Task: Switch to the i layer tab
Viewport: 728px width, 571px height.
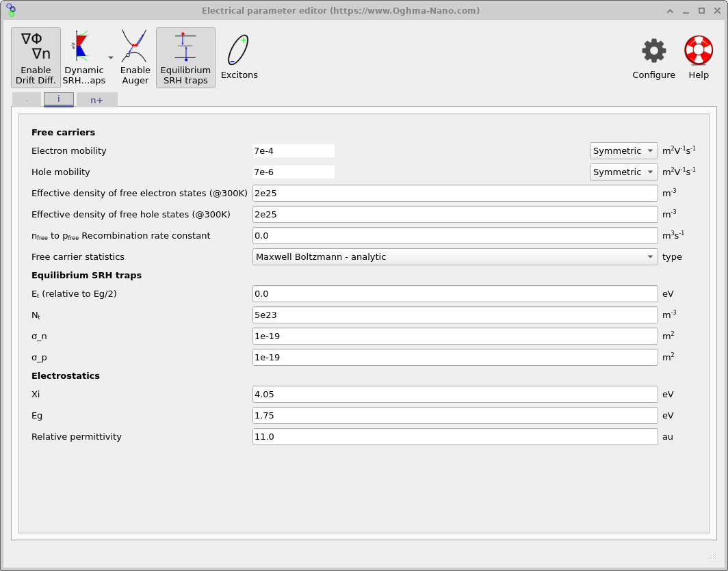Action: click(x=58, y=99)
